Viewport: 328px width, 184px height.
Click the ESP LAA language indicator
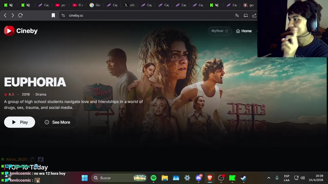tap(287, 178)
